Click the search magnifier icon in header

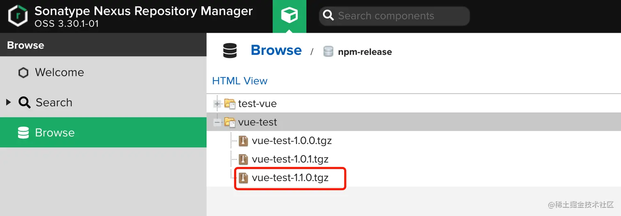[x=328, y=16]
